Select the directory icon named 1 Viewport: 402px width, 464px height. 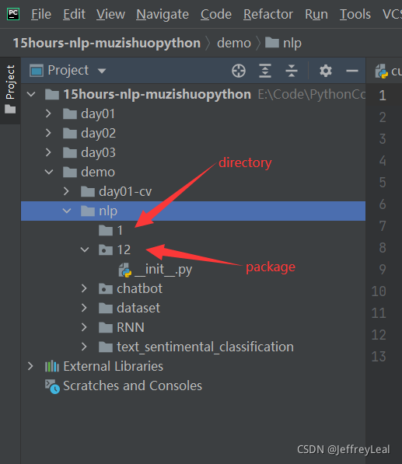106,230
